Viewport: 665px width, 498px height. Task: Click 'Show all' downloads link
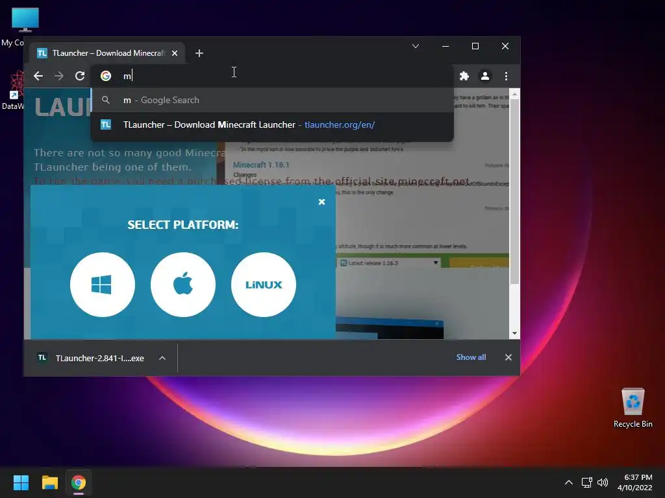point(471,357)
